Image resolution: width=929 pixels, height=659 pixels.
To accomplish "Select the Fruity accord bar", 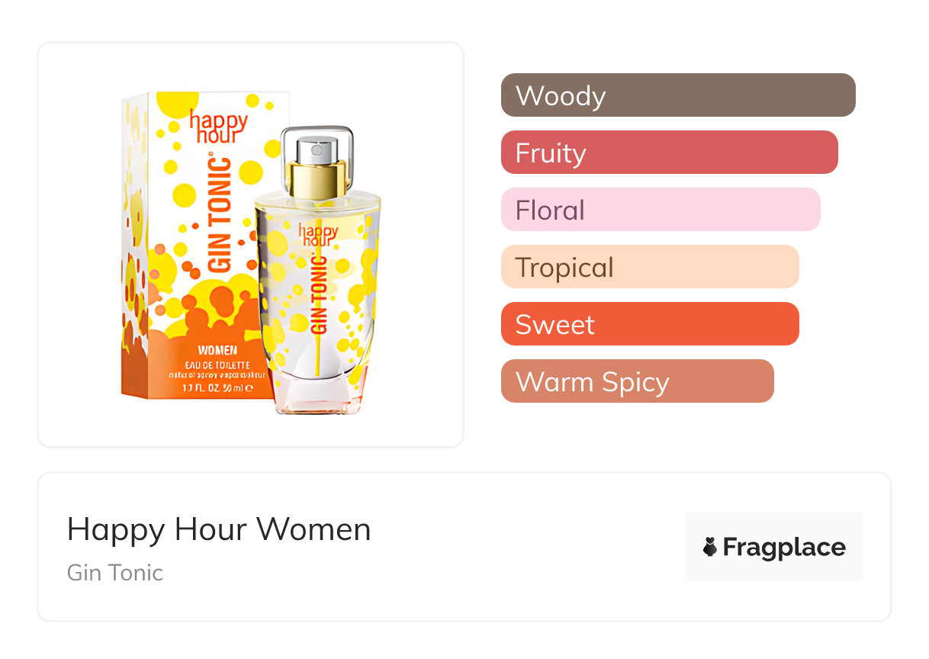I will point(669,153).
